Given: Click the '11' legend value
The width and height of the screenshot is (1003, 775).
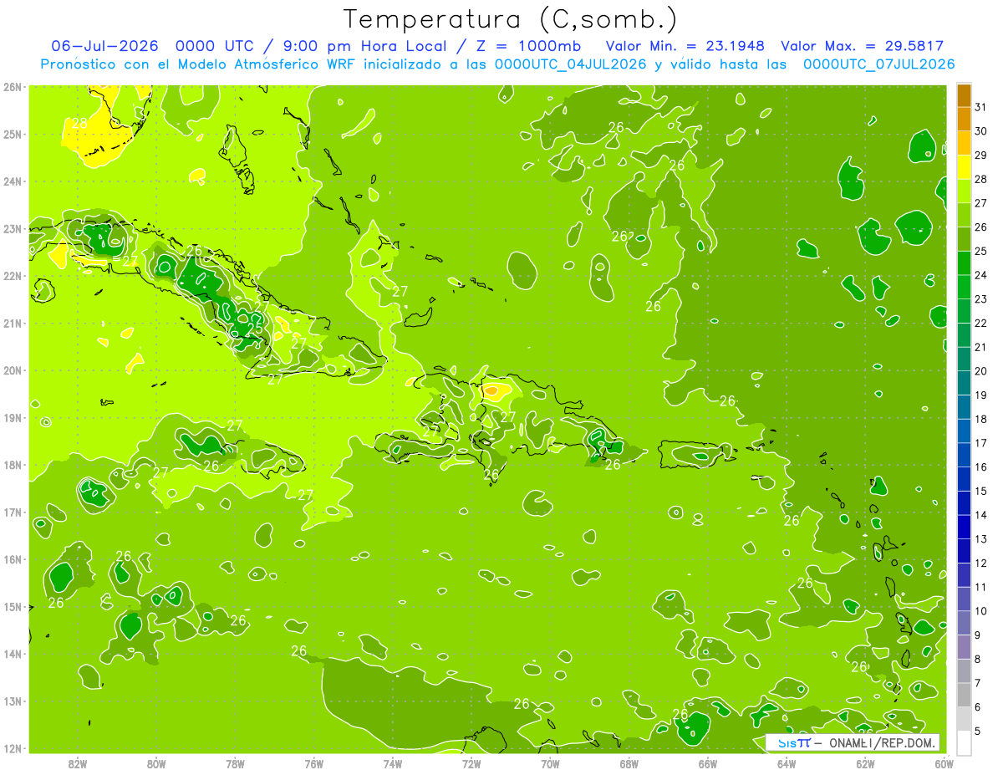Looking at the screenshot, I should pos(981,587).
